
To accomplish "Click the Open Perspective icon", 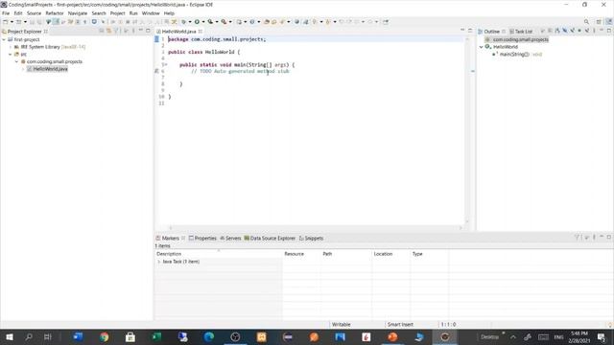I will [599, 22].
